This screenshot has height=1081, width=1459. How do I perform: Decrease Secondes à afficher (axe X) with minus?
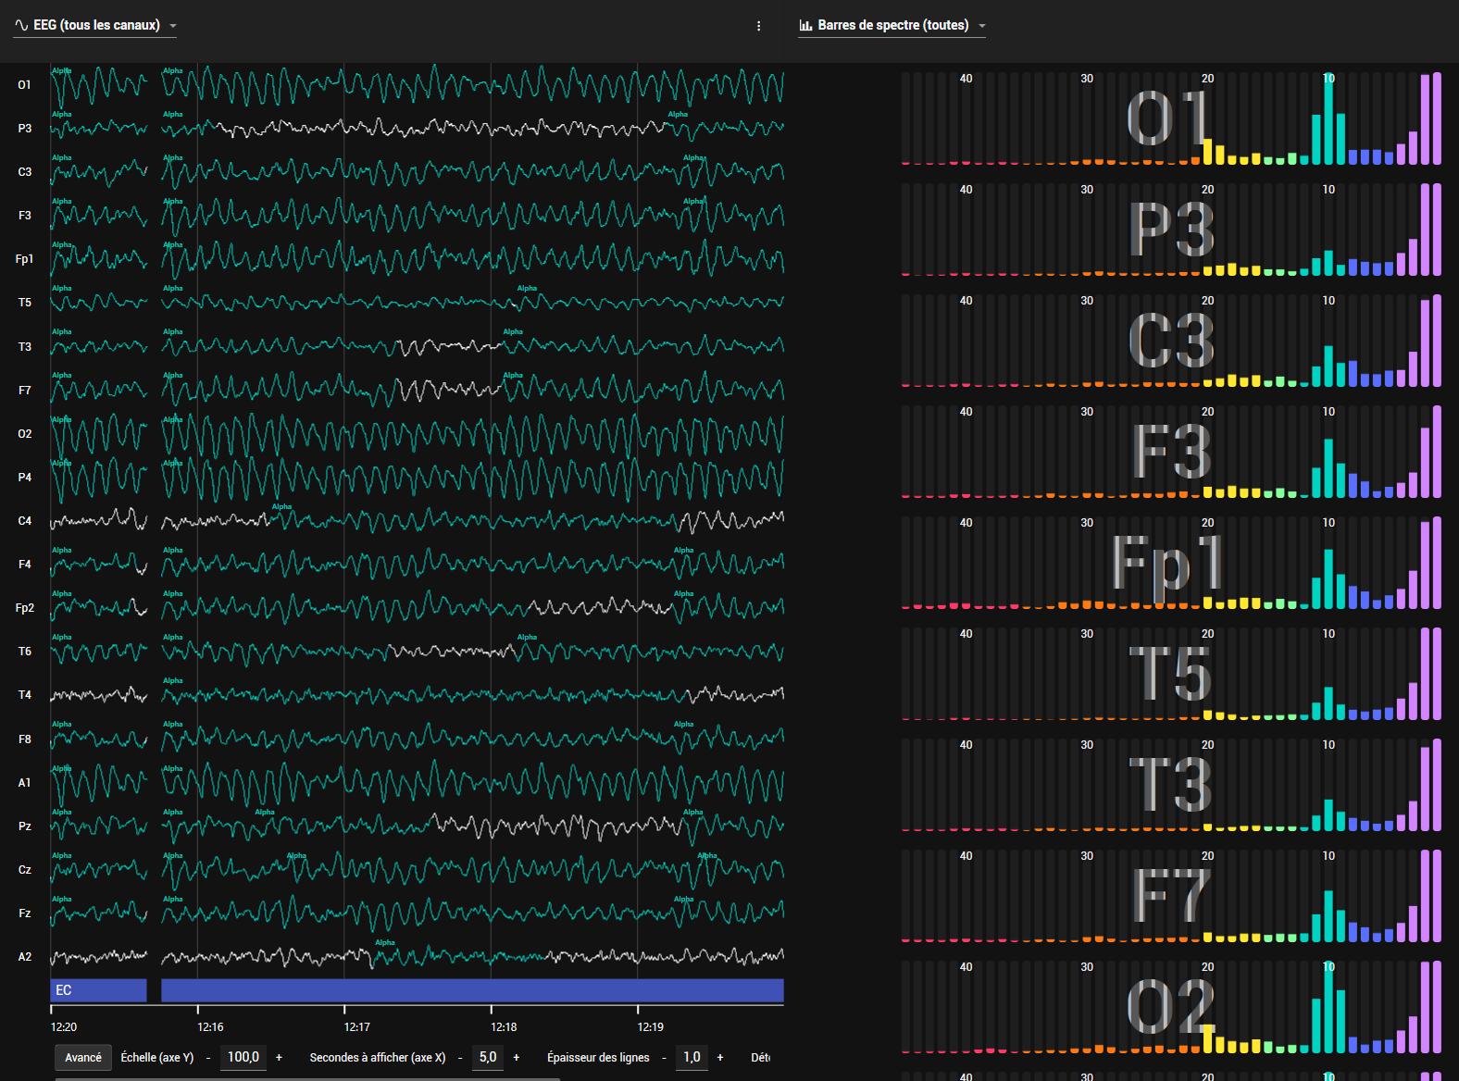point(460,1057)
